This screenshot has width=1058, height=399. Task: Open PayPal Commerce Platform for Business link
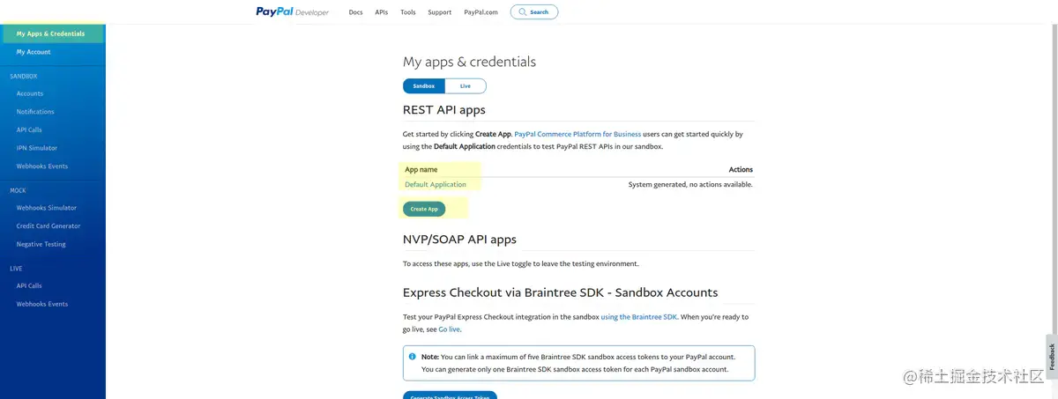click(x=577, y=135)
